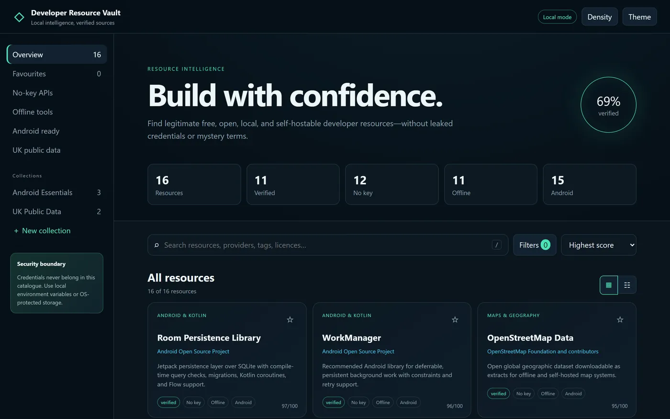Click the MAPS & GEOGRAPHY category label
This screenshot has height=419, width=670.
pos(514,316)
